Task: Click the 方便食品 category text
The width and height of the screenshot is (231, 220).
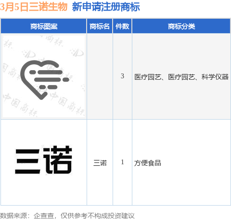Action: point(148,163)
